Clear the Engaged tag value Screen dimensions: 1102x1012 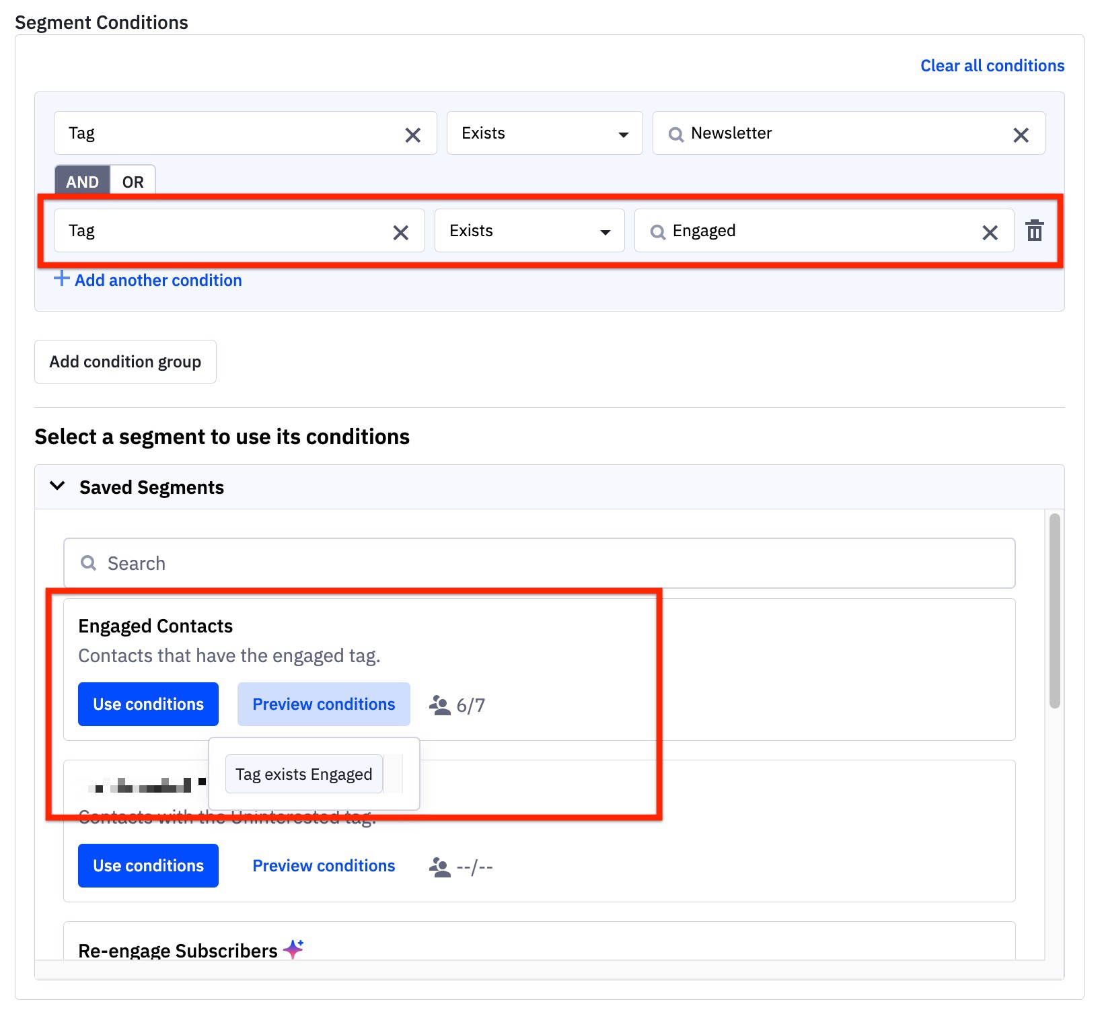pos(989,233)
